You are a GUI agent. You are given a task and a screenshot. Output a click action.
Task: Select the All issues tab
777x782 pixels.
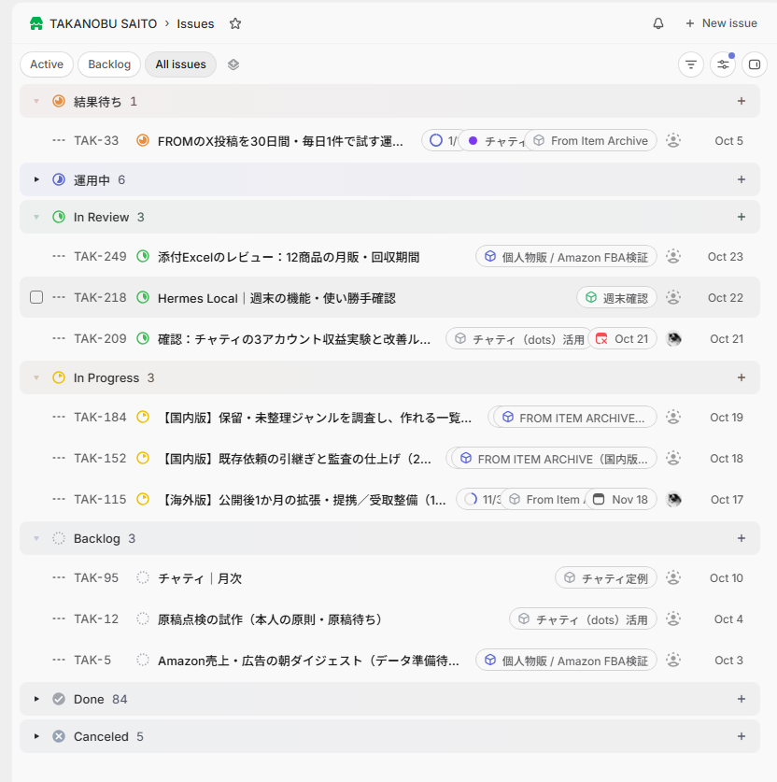pyautogui.click(x=180, y=64)
